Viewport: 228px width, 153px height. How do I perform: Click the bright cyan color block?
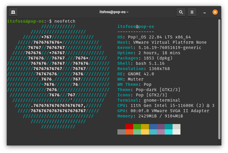[168, 132]
